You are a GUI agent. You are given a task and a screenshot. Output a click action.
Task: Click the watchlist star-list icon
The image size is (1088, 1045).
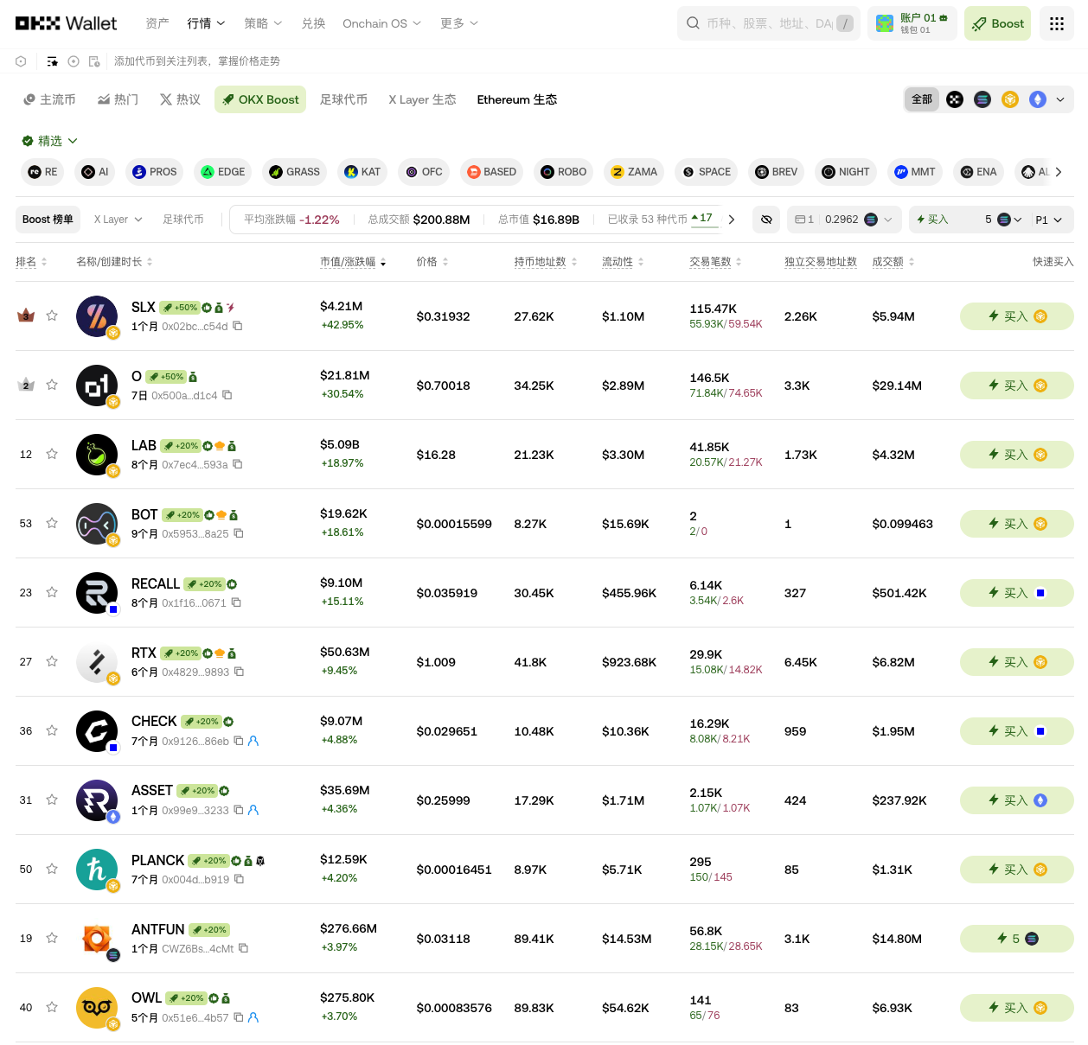tap(53, 61)
